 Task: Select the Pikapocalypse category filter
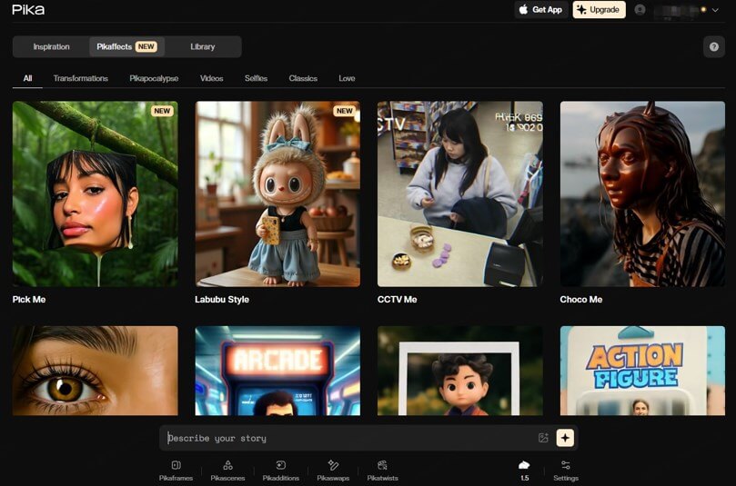pyautogui.click(x=154, y=78)
